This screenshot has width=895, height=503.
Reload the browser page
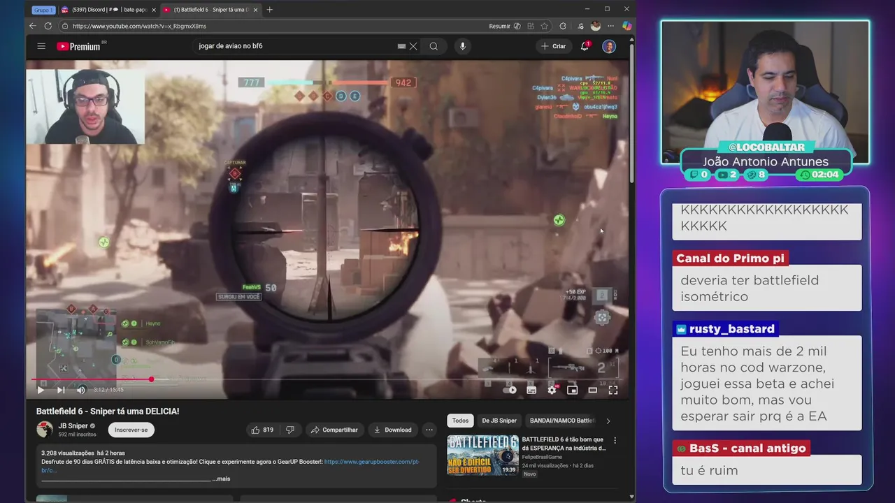point(48,26)
